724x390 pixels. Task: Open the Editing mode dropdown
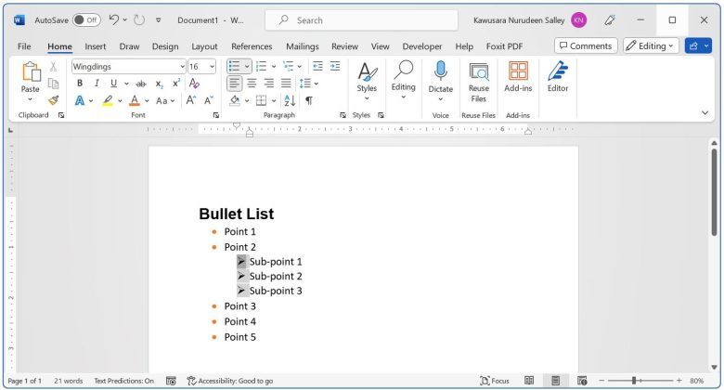[651, 45]
